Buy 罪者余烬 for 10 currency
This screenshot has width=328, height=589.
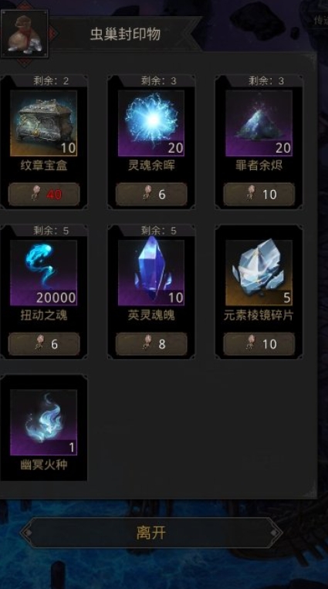pyautogui.click(x=259, y=195)
